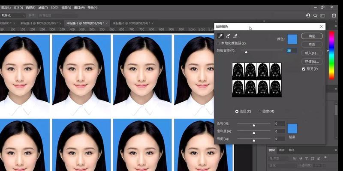
Task: Open the 窗口(W) menu
Action: point(79,8)
